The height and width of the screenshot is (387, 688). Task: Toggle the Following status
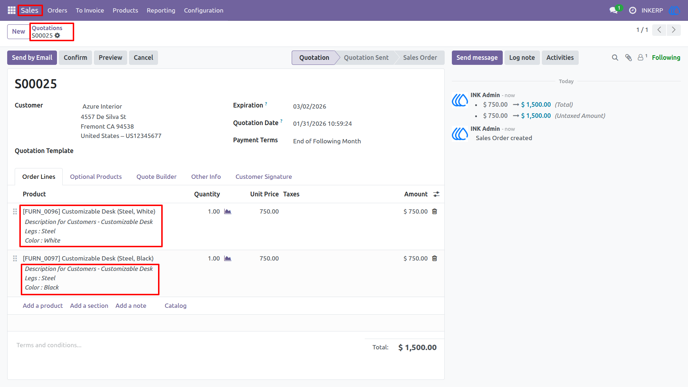(x=666, y=58)
